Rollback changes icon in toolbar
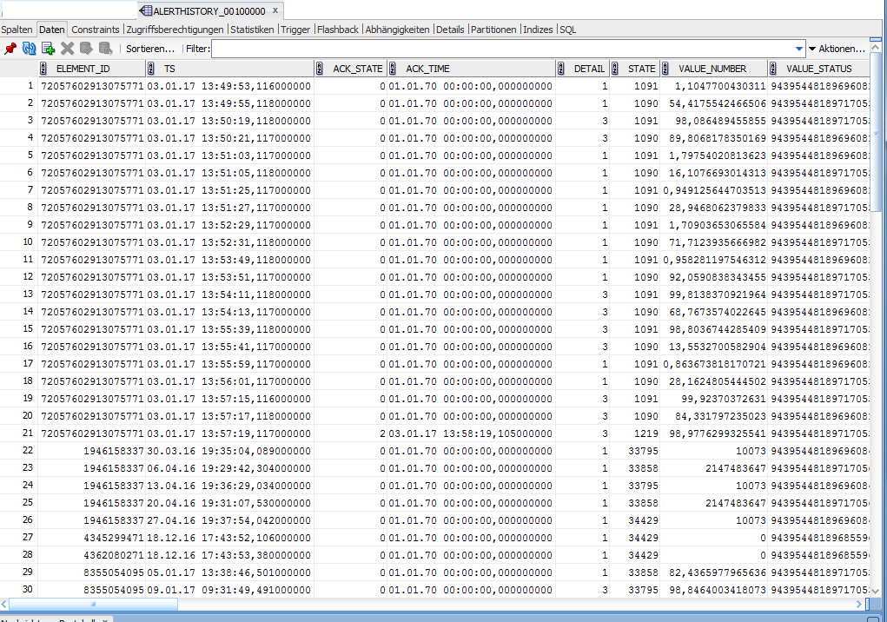This screenshot has height=622, width=887. pyautogui.click(x=105, y=49)
